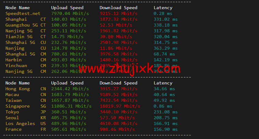Click the Guangzhou 5G node name
259x139 pixels.
tap(21, 25)
